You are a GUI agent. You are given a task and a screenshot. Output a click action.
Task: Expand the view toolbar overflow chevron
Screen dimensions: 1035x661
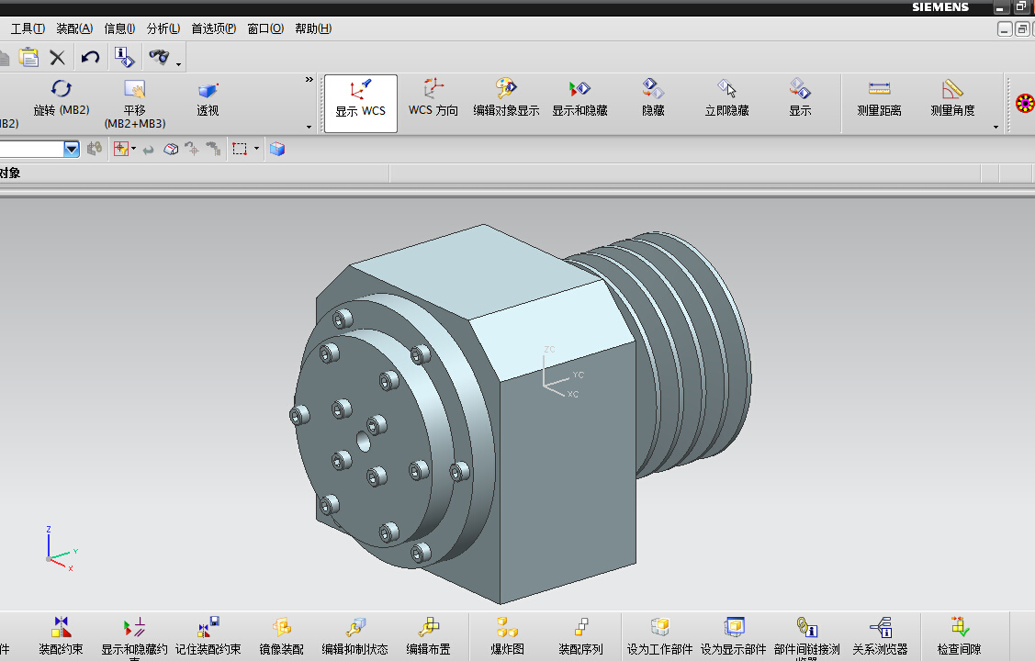[x=309, y=80]
